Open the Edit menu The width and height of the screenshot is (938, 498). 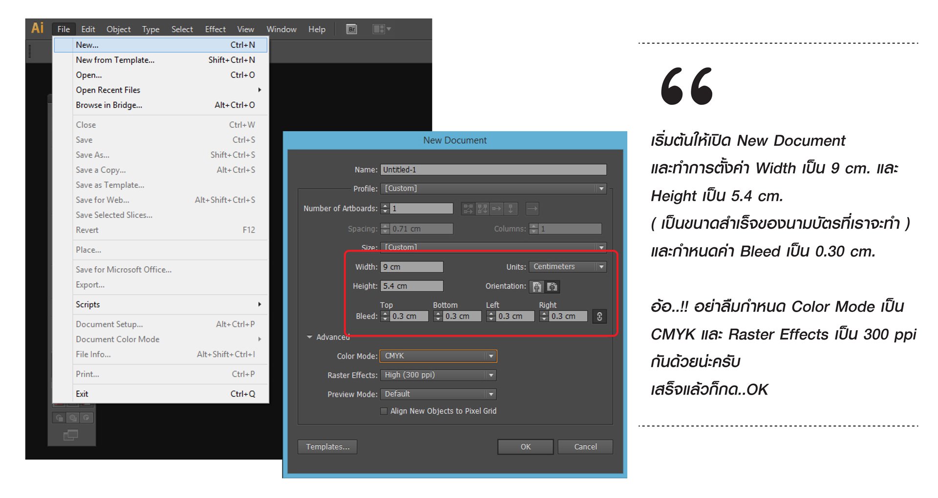[x=88, y=29]
